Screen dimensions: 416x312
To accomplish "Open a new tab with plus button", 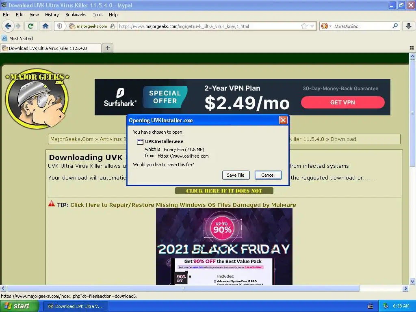I will (107, 48).
